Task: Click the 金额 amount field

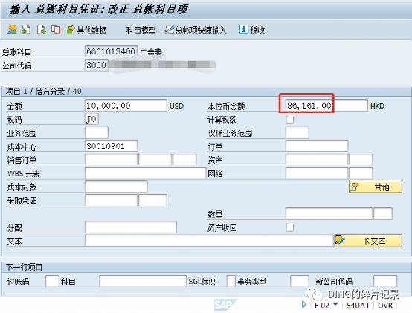Action: click(126, 106)
